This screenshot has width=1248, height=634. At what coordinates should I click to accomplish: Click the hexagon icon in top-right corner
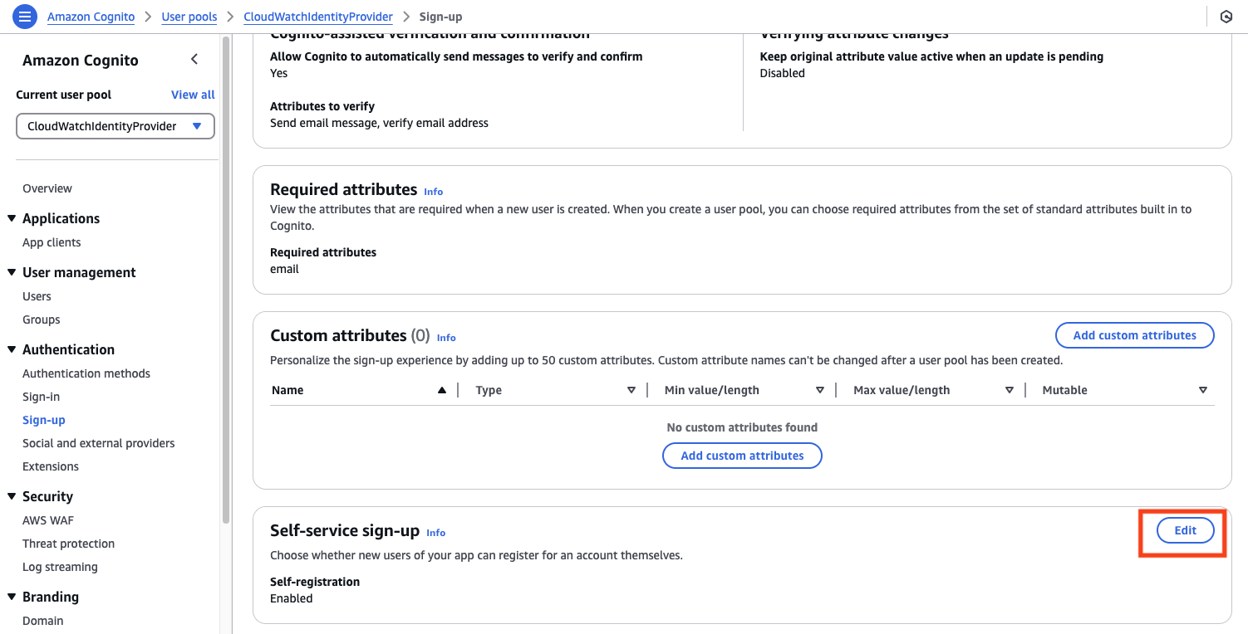(x=1226, y=17)
